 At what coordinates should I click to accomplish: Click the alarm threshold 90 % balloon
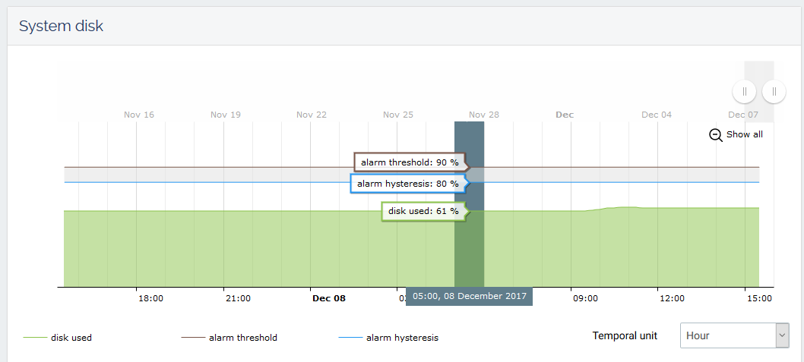pos(410,162)
